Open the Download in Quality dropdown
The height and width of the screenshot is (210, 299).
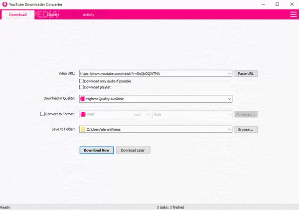229,99
